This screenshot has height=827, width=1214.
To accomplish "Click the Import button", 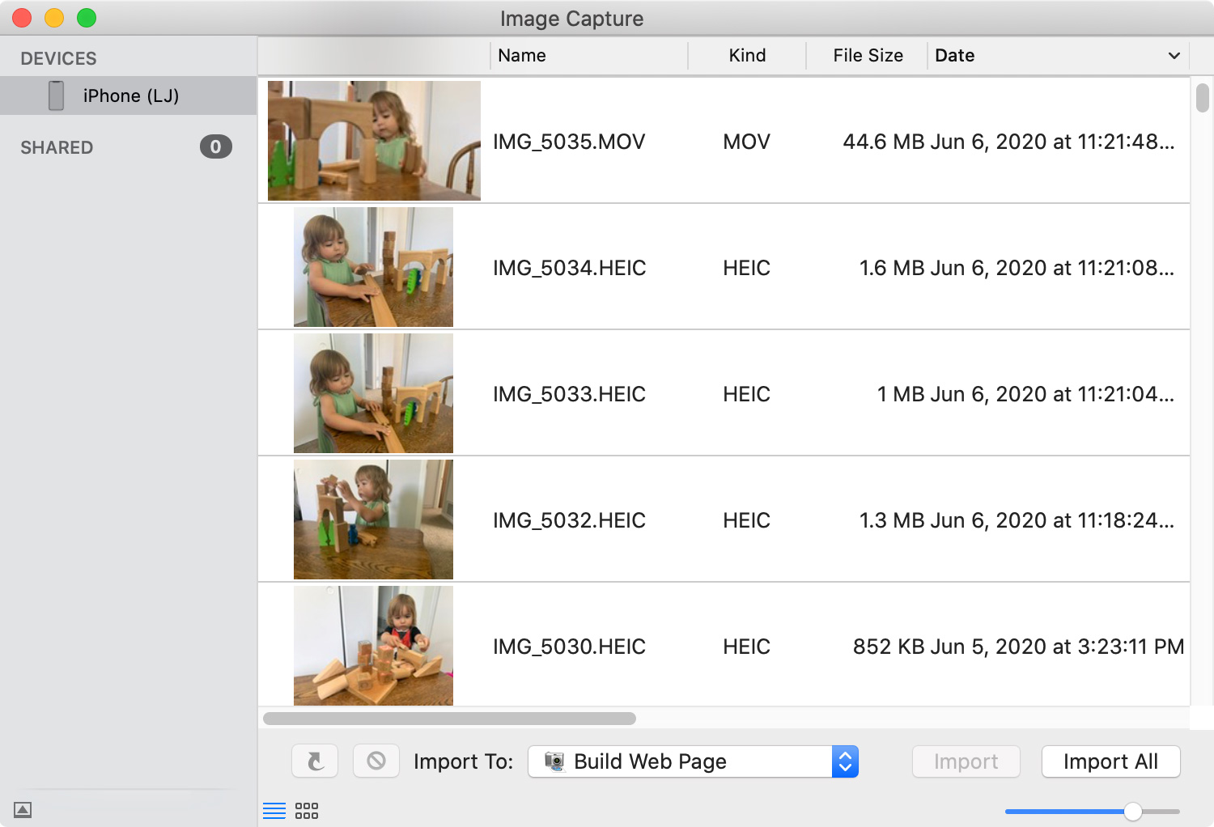I will (x=966, y=761).
